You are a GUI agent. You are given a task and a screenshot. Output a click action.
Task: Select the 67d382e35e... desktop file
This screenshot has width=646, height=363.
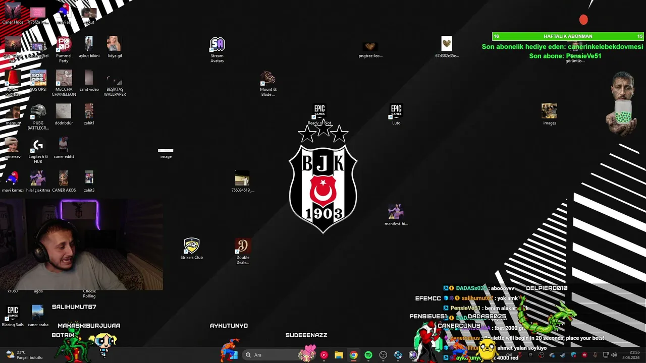[447, 47]
